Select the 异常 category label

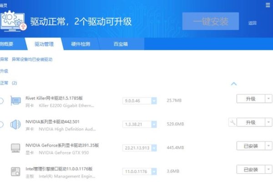click(4, 60)
